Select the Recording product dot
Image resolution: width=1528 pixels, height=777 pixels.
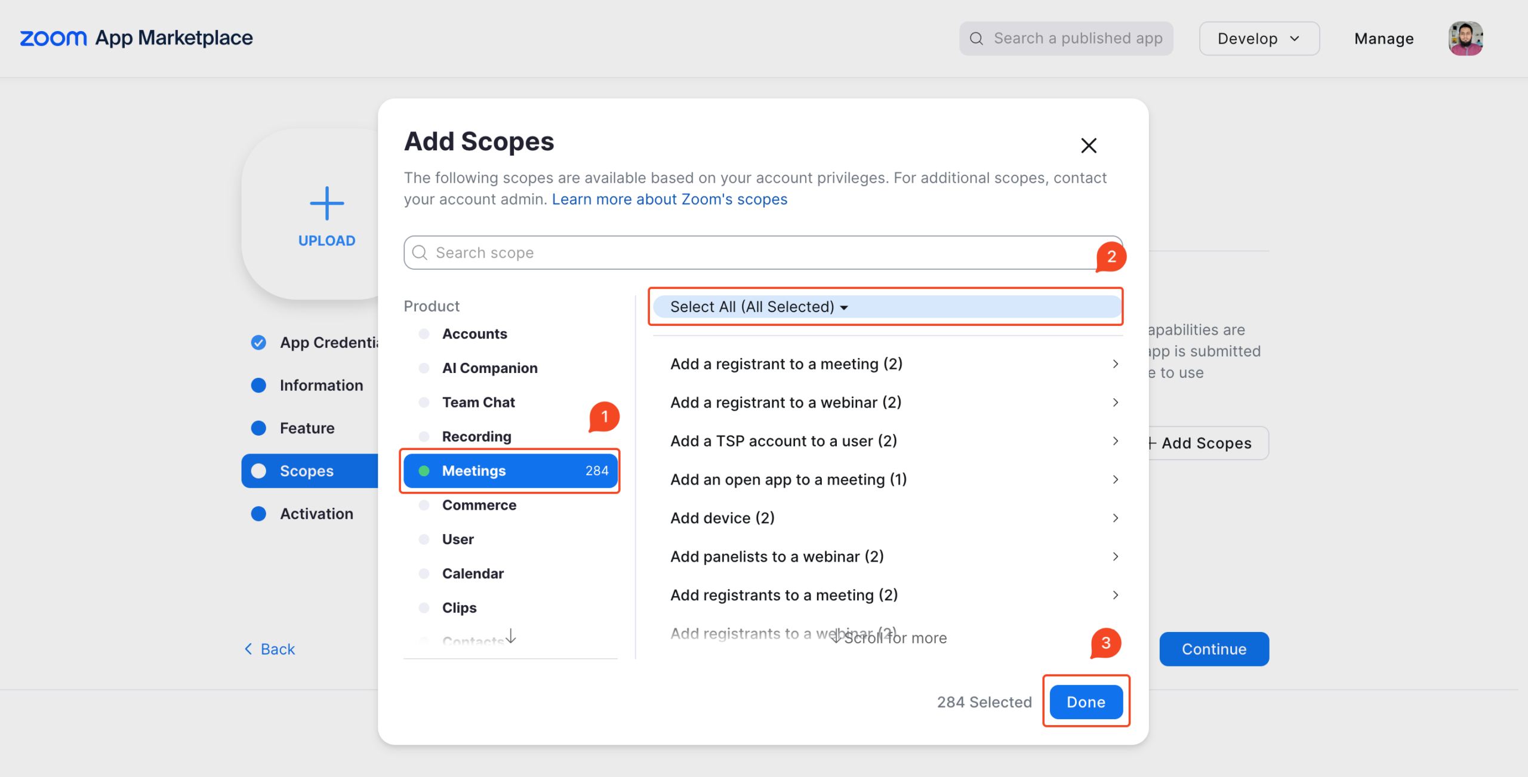(x=424, y=436)
